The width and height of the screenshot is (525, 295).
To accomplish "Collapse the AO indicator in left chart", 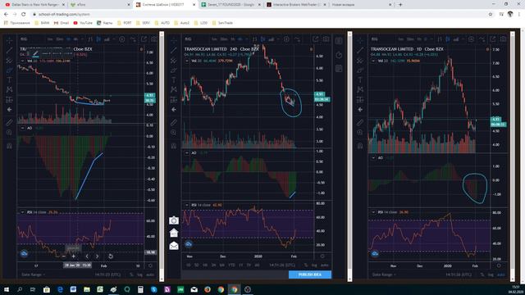I will (x=22, y=128).
